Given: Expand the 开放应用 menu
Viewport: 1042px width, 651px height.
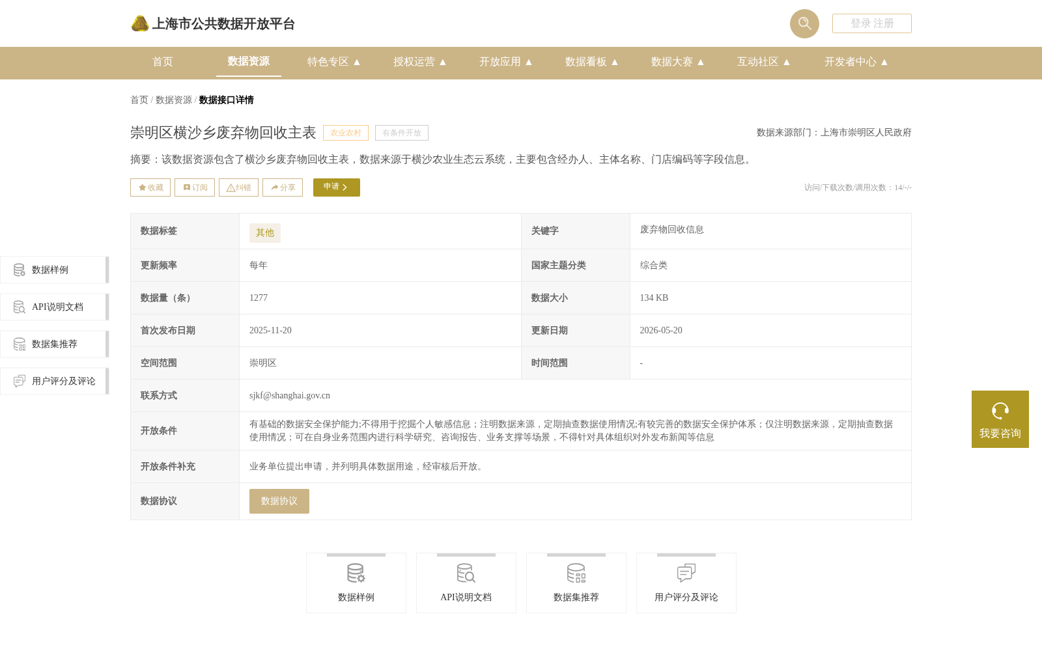Looking at the screenshot, I should pyautogui.click(x=506, y=62).
